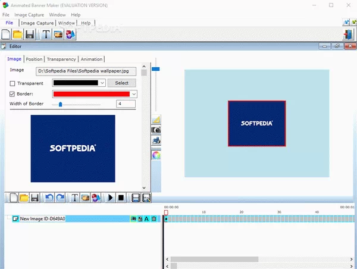357x269 pixels.
Task: Enable the Transparent checkbox
Action: [x=12, y=83]
